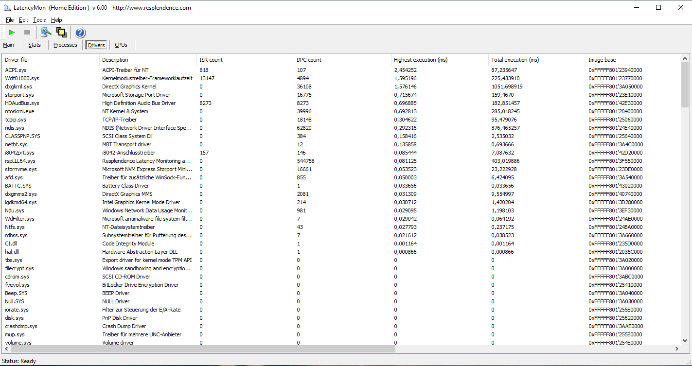Image resolution: width=692 pixels, height=366 pixels.
Task: Select the ndis.sys driver row
Action: (341, 128)
